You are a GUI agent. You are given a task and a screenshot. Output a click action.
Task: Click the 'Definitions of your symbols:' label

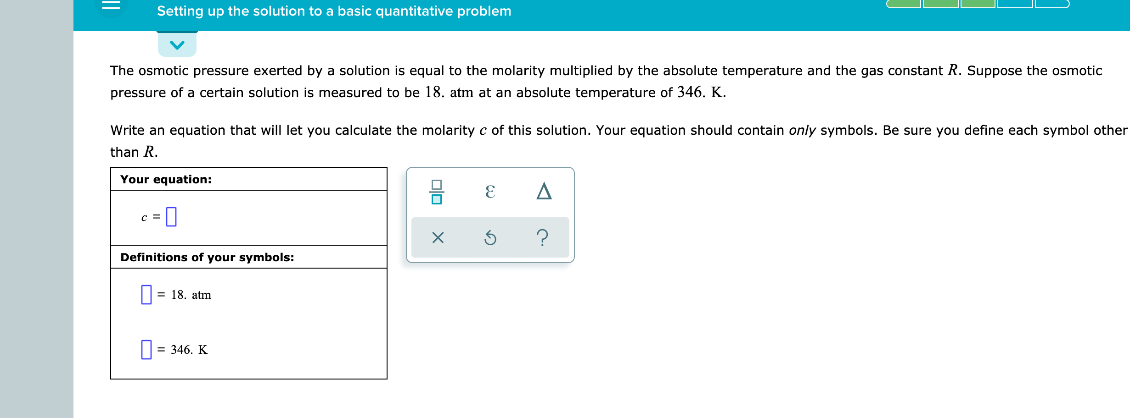point(208,257)
